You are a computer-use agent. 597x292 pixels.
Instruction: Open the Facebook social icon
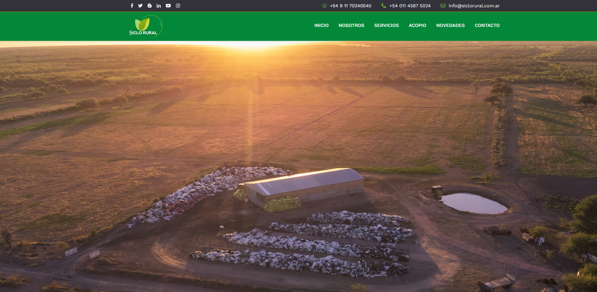coord(132,5)
